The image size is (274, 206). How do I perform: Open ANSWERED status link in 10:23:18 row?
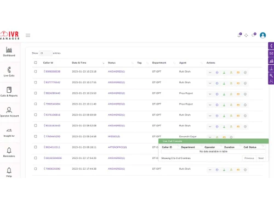pos(116,71)
